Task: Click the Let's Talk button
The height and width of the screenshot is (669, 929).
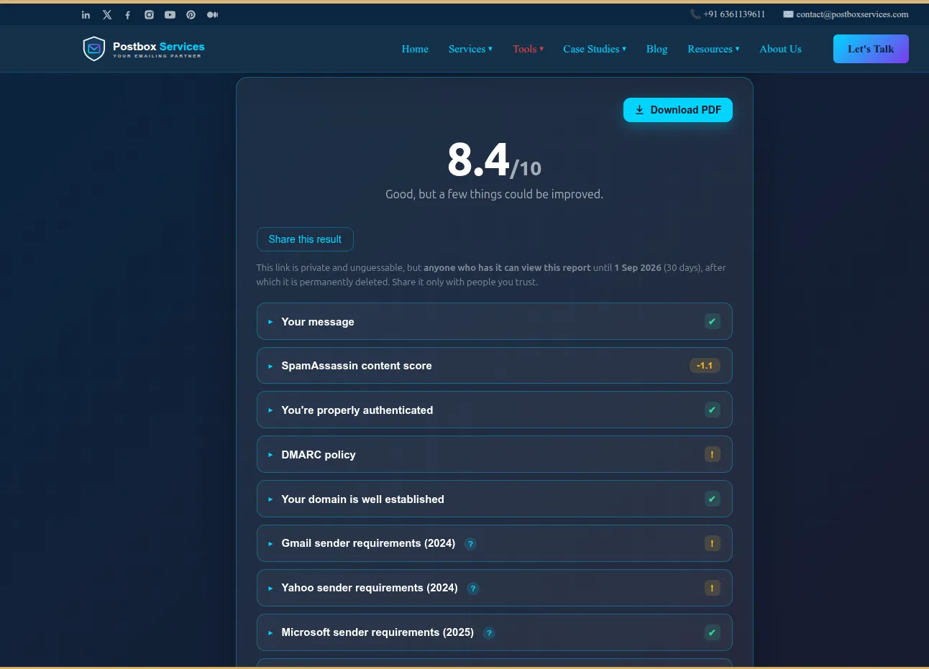Action: [x=871, y=49]
